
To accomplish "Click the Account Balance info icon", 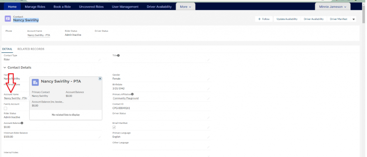I will click(x=22, y=123).
